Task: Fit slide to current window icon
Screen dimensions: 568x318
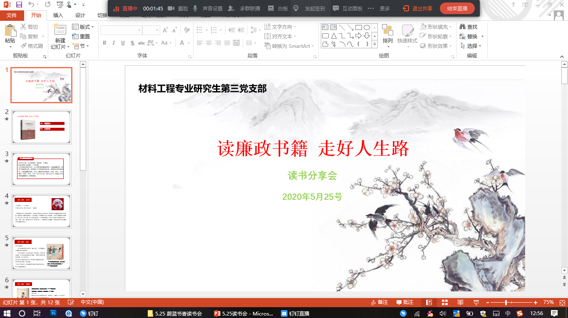Action: click(x=562, y=302)
